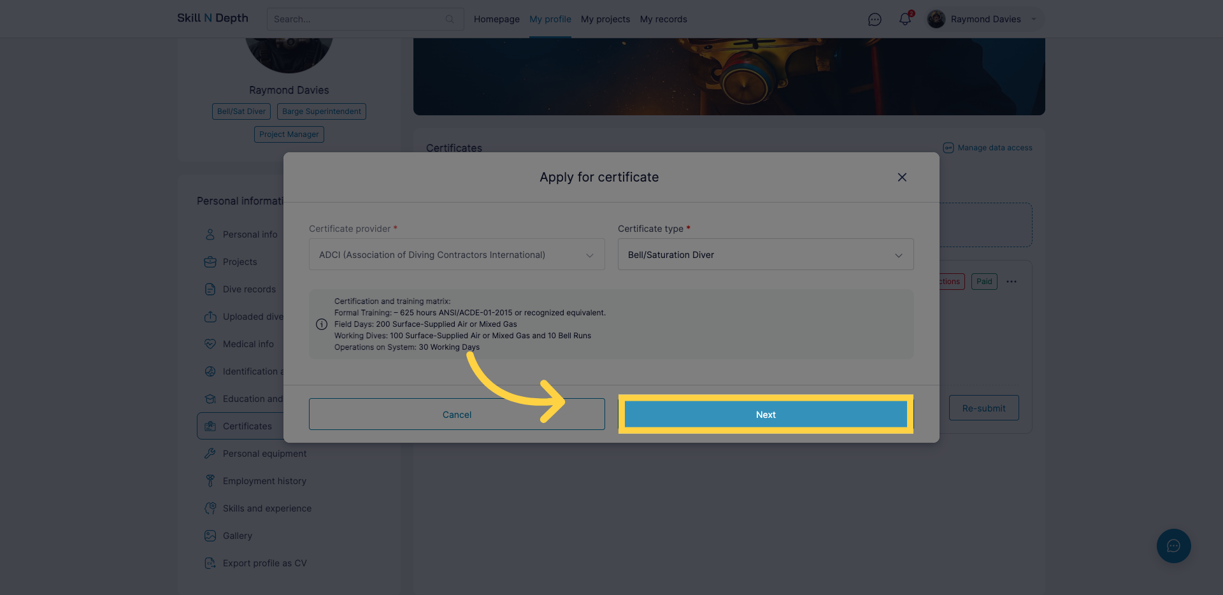Open Employment history section
The height and width of the screenshot is (595, 1223).
tap(265, 481)
